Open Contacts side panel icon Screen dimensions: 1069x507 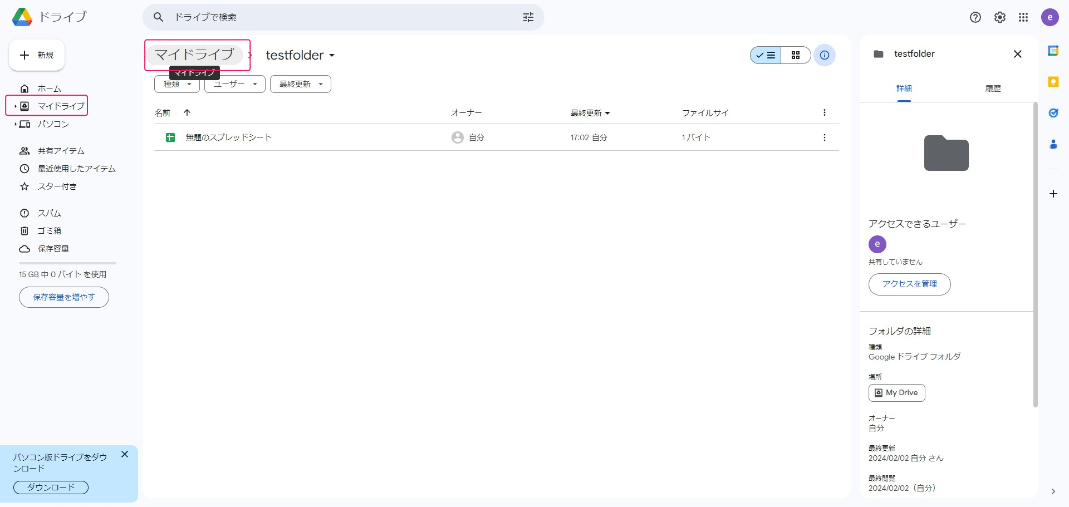[x=1053, y=144]
